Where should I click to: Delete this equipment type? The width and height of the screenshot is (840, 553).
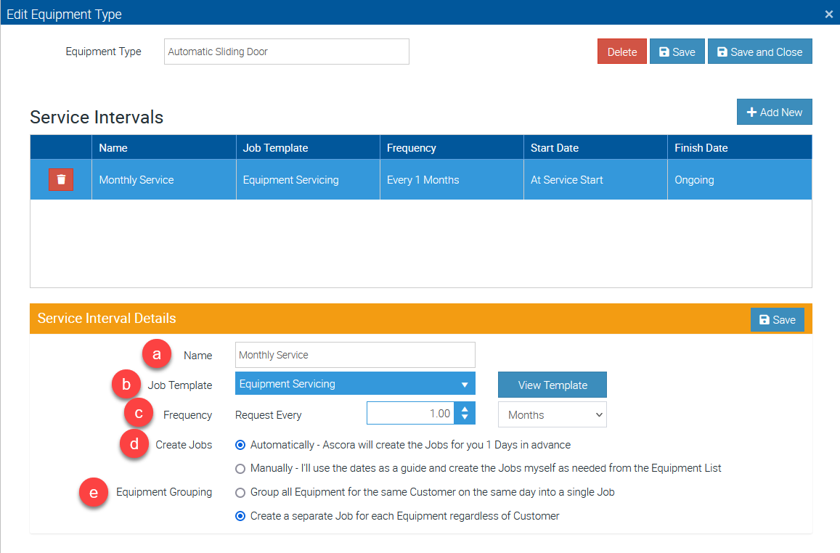tap(621, 52)
